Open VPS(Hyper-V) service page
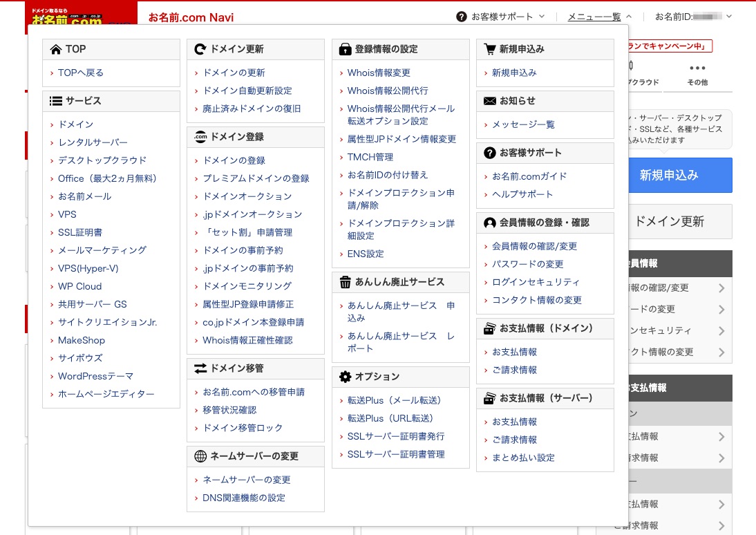 [88, 268]
